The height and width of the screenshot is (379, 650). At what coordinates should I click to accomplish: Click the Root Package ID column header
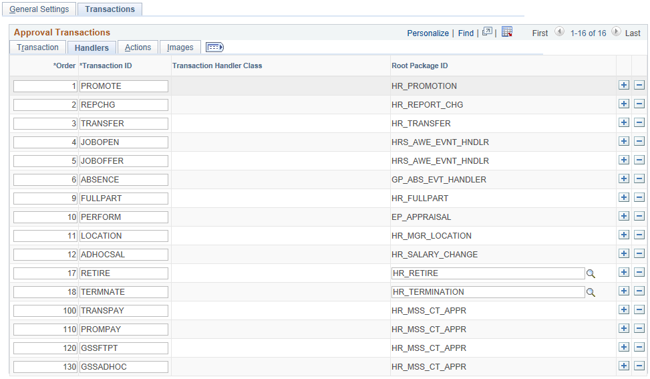click(420, 66)
